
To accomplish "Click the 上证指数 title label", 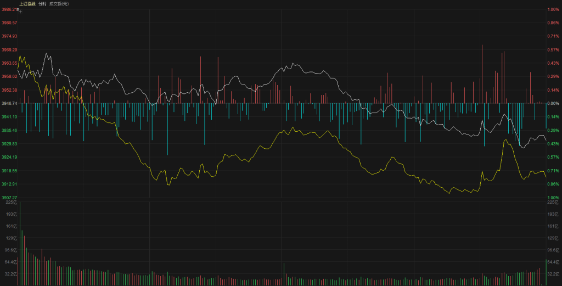I will (x=27, y=4).
